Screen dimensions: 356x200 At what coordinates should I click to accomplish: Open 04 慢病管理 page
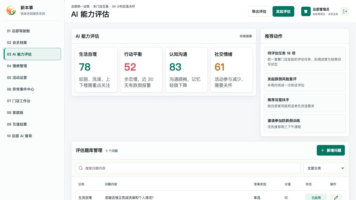coord(32,66)
